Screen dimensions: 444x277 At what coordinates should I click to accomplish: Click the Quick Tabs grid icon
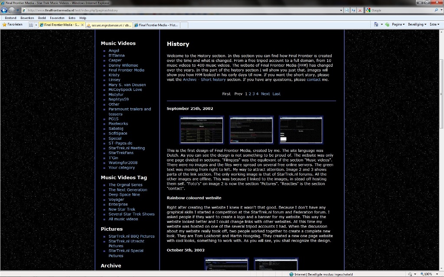coord(31,25)
